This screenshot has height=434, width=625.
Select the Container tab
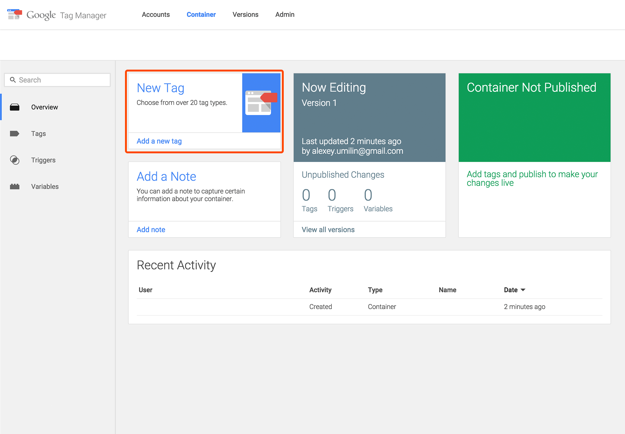click(201, 15)
